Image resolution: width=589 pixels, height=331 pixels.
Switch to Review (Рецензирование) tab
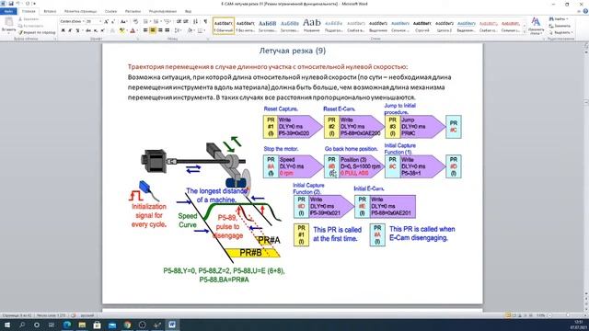[163, 12]
